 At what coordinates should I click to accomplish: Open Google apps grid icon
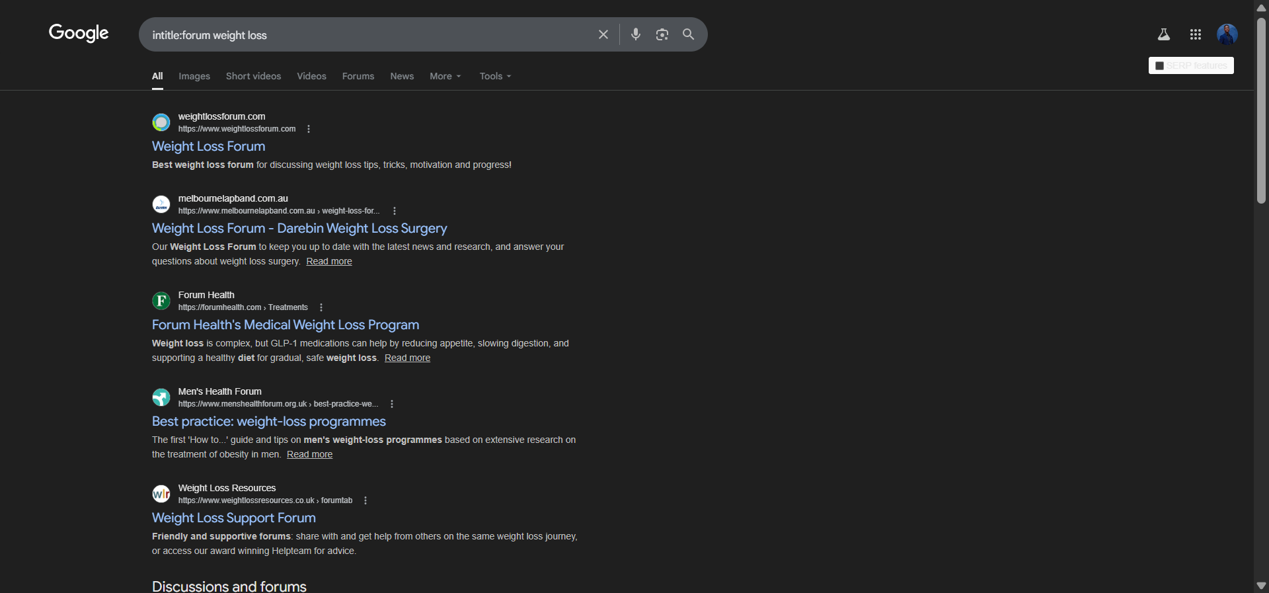tap(1196, 34)
